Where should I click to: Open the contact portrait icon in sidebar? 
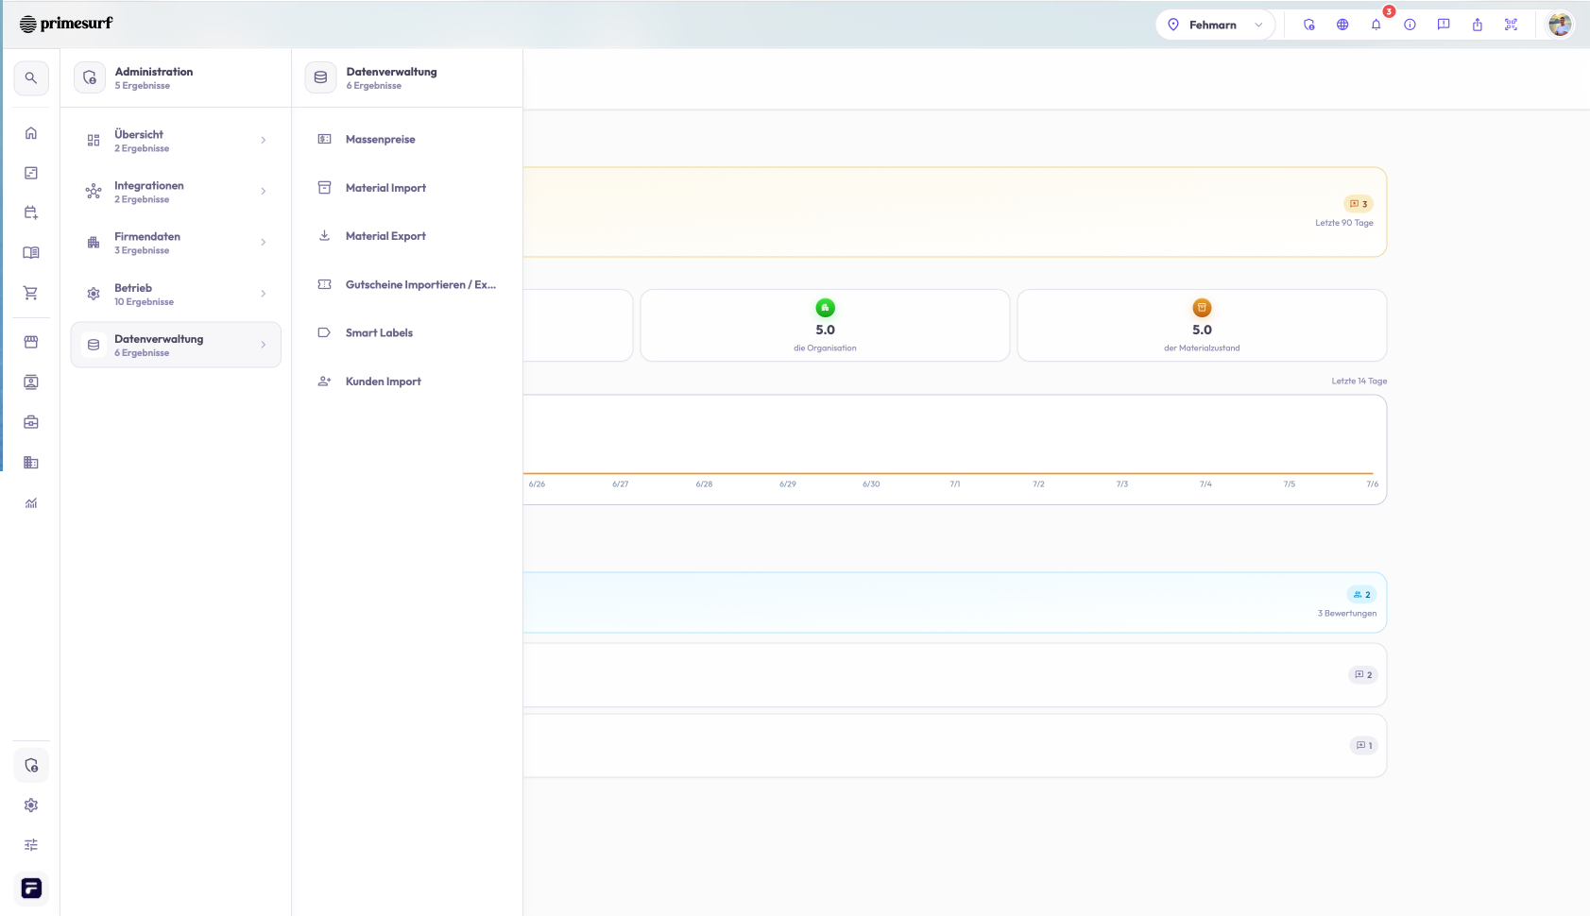pyautogui.click(x=31, y=382)
